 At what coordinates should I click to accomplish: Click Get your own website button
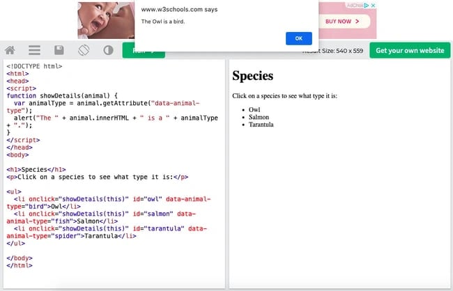coord(410,51)
